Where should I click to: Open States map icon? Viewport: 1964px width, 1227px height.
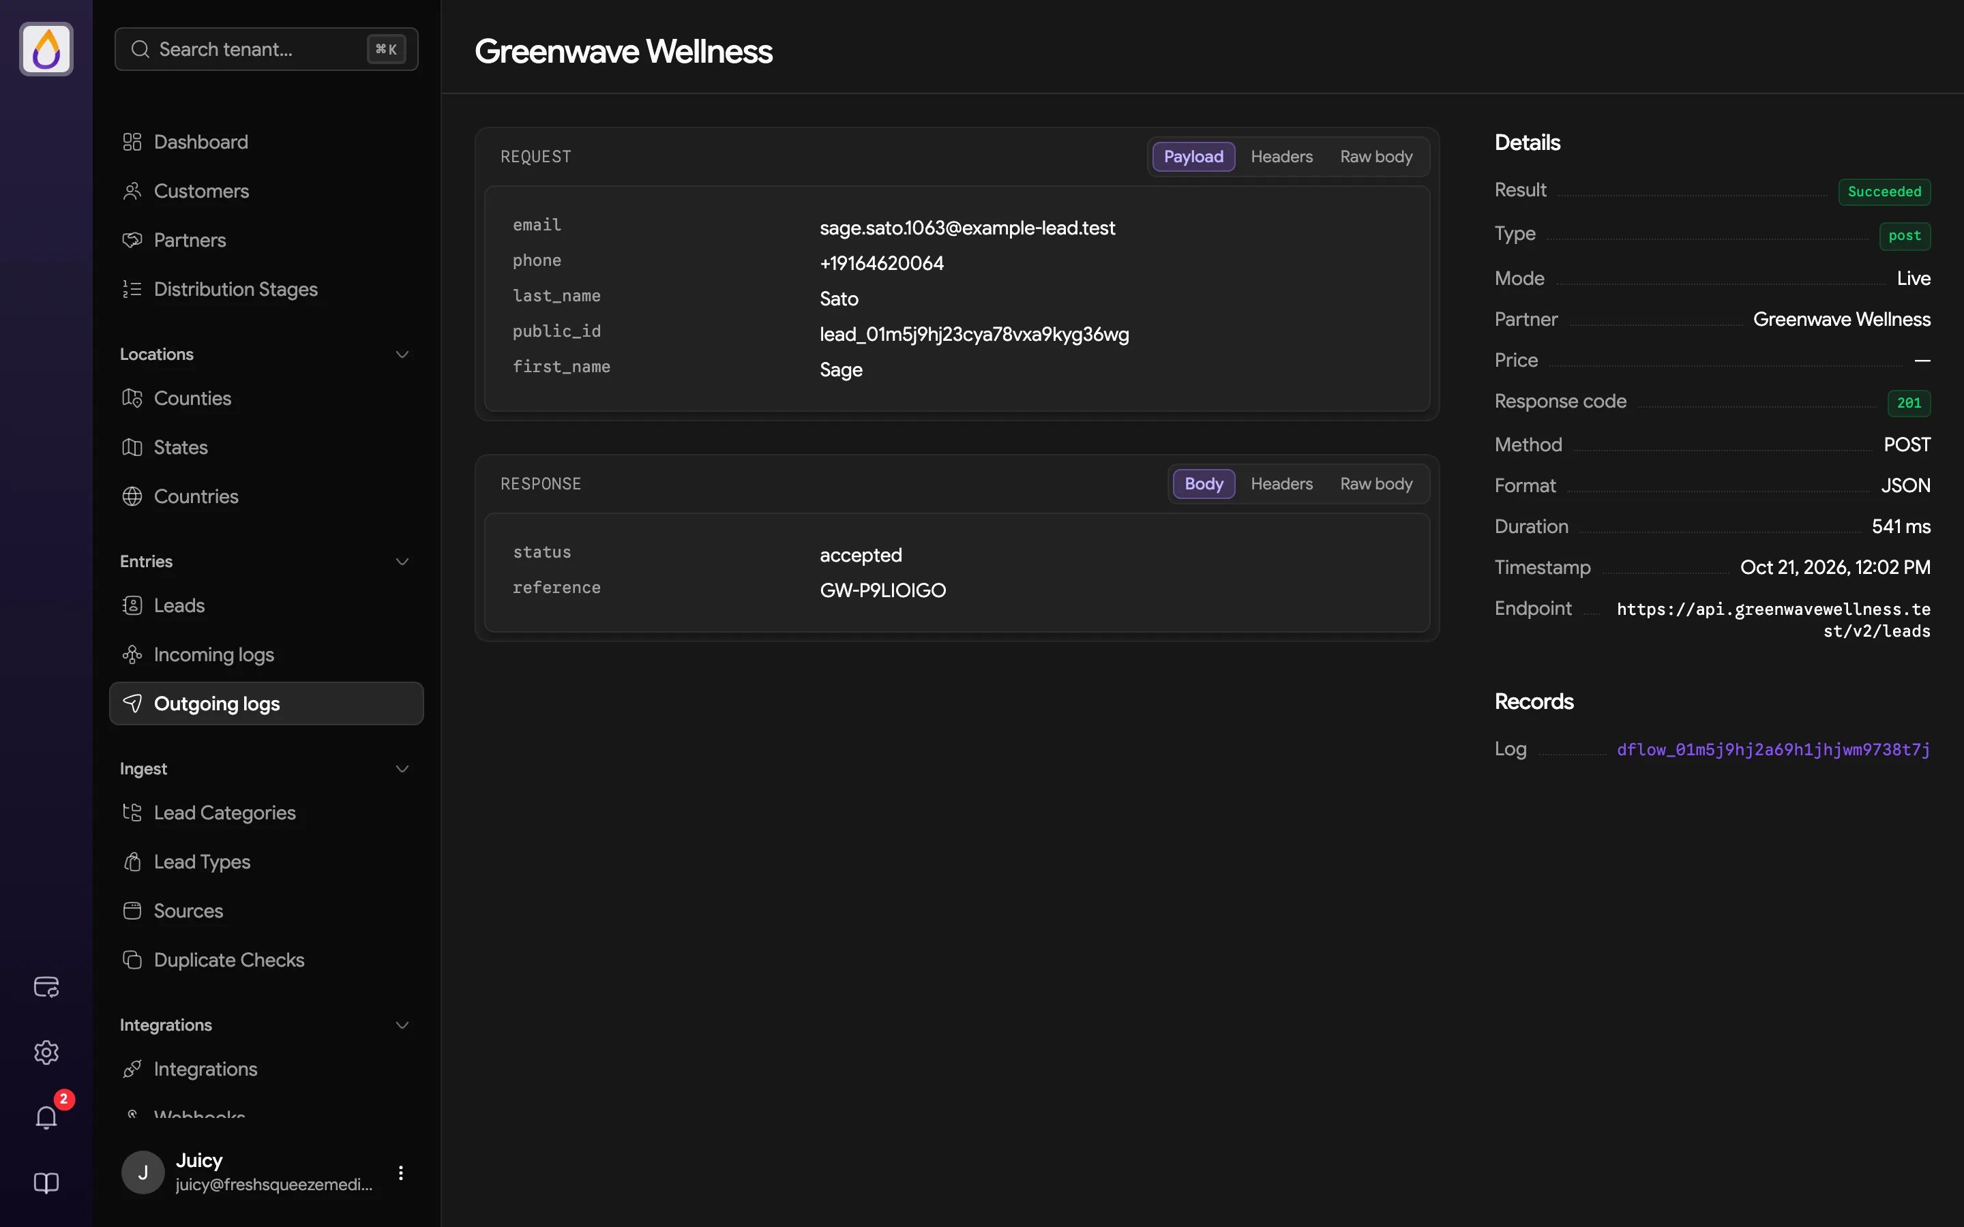coord(132,447)
